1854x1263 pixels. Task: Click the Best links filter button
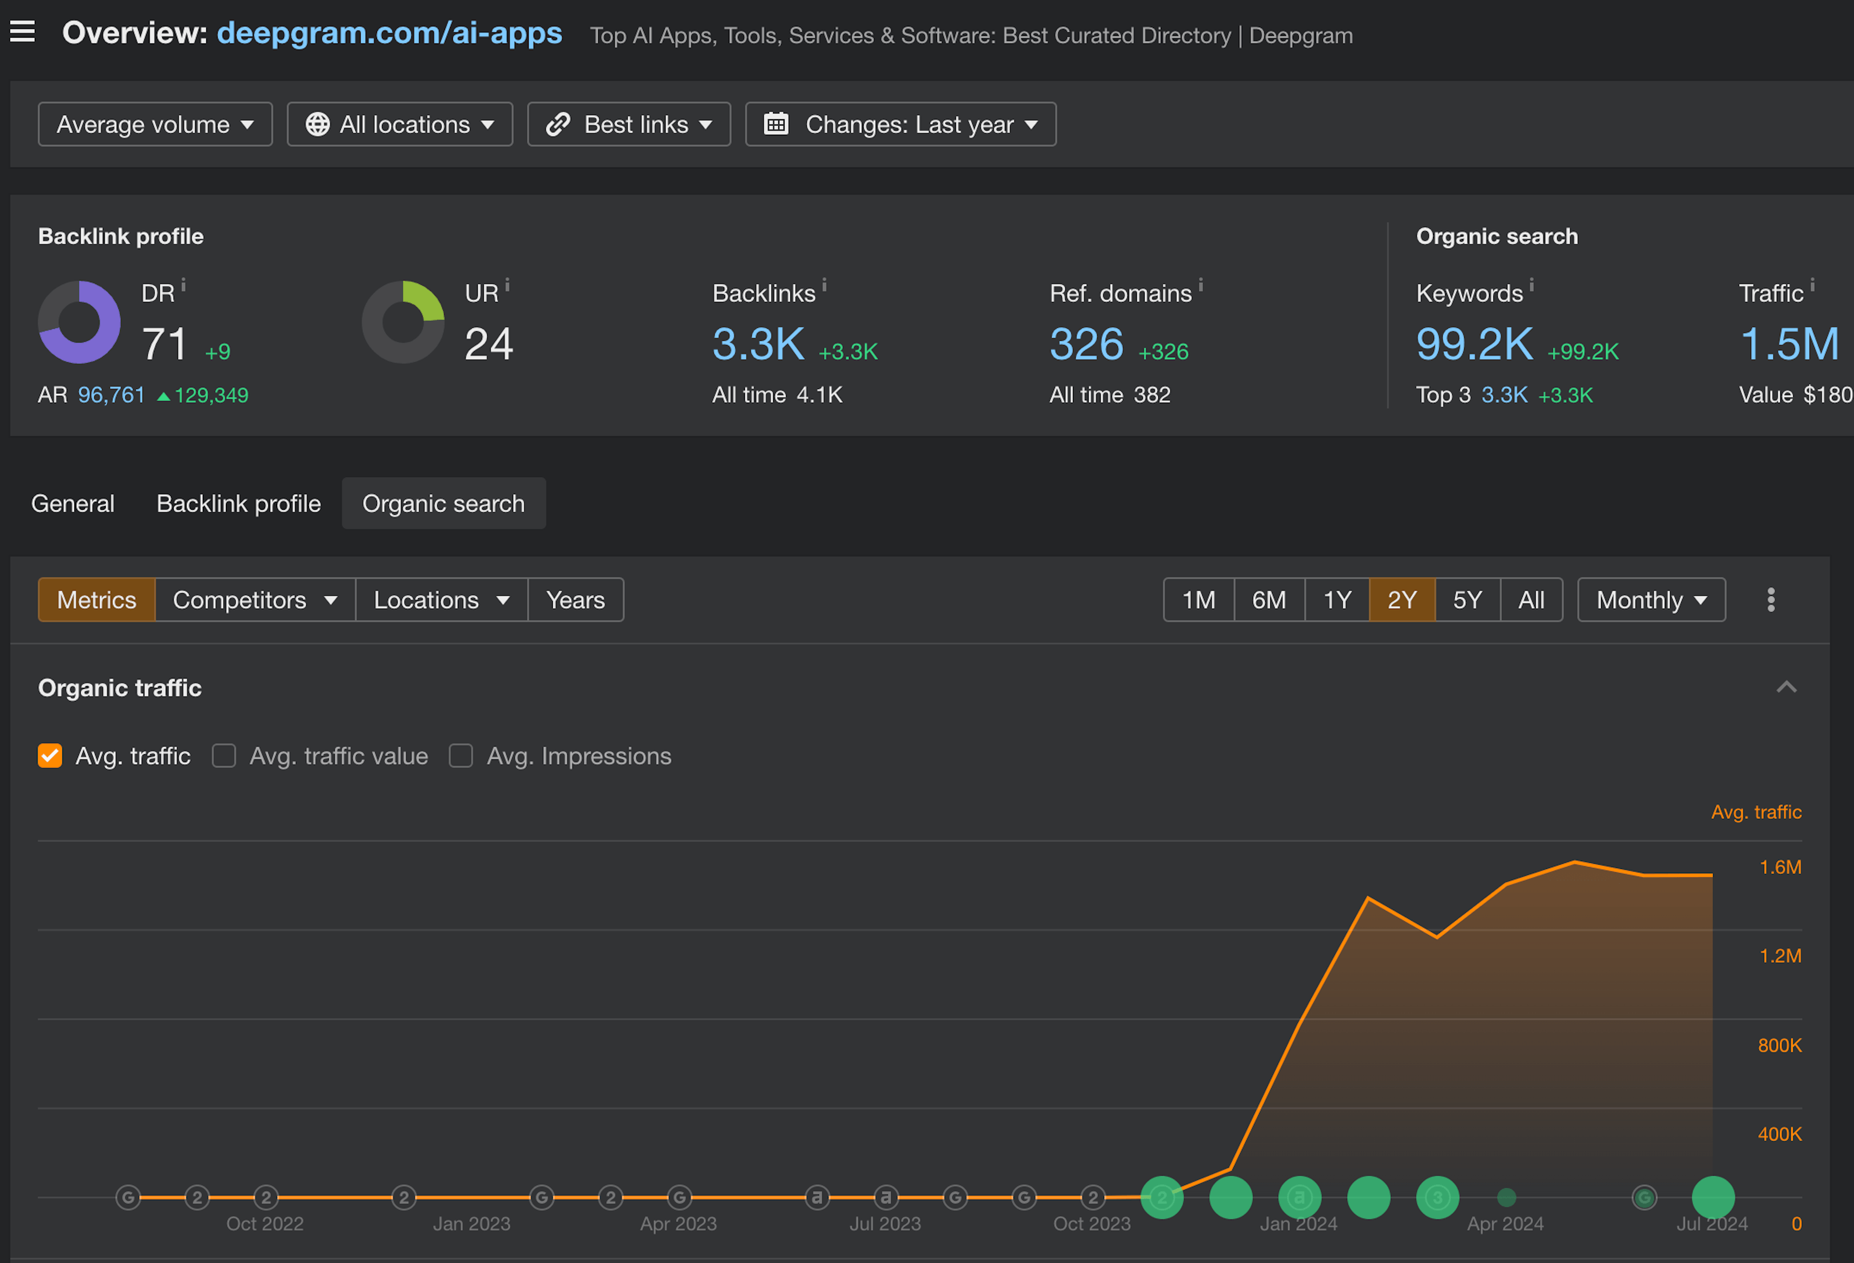click(630, 124)
